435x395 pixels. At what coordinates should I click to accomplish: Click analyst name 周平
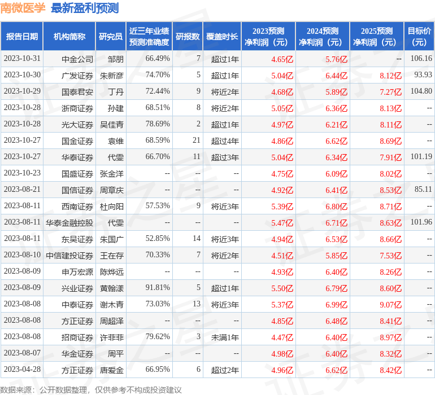pos(116,353)
